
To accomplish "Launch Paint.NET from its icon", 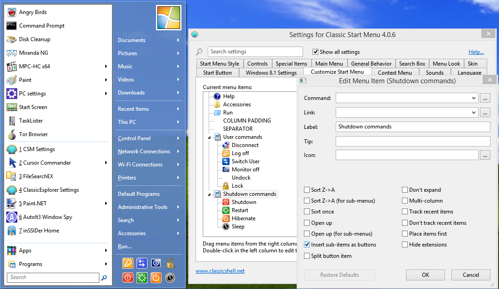I will [12, 204].
